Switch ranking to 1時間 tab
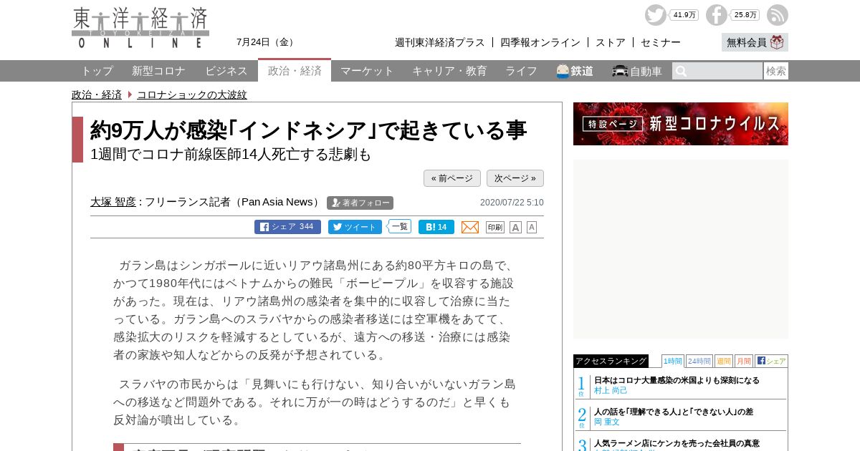This screenshot has width=860, height=451. point(672,361)
